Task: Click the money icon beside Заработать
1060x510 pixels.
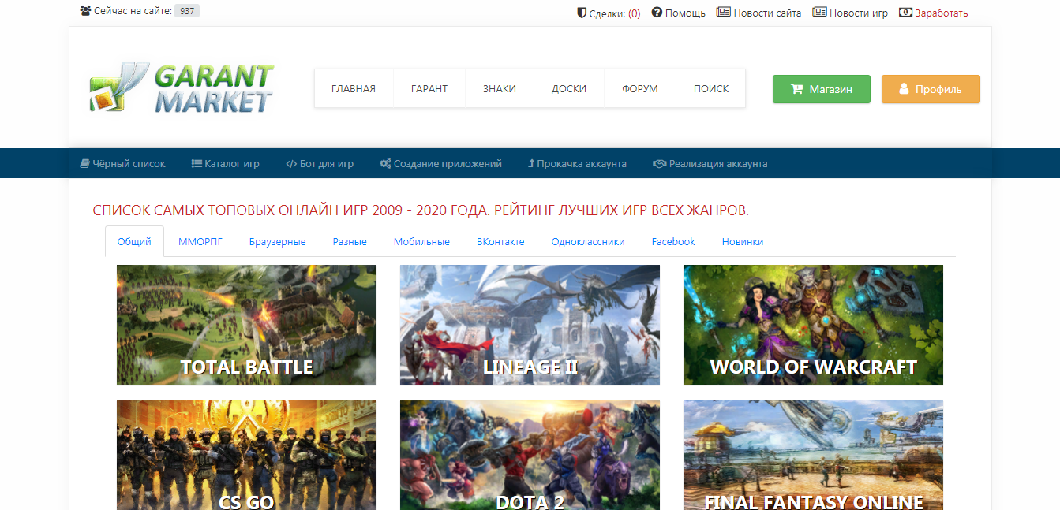Action: pyautogui.click(x=905, y=13)
